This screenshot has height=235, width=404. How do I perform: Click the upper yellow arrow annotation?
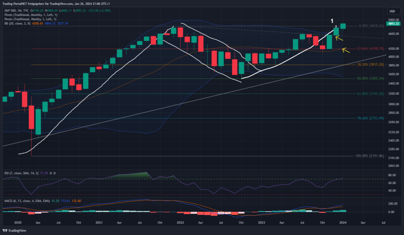tap(339, 38)
